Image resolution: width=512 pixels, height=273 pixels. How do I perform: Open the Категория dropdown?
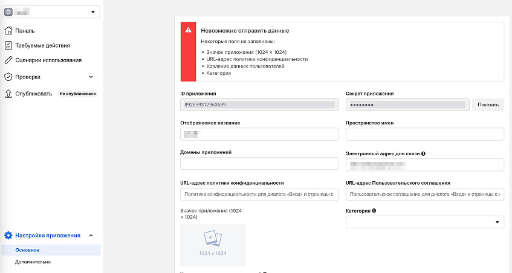tap(425, 222)
